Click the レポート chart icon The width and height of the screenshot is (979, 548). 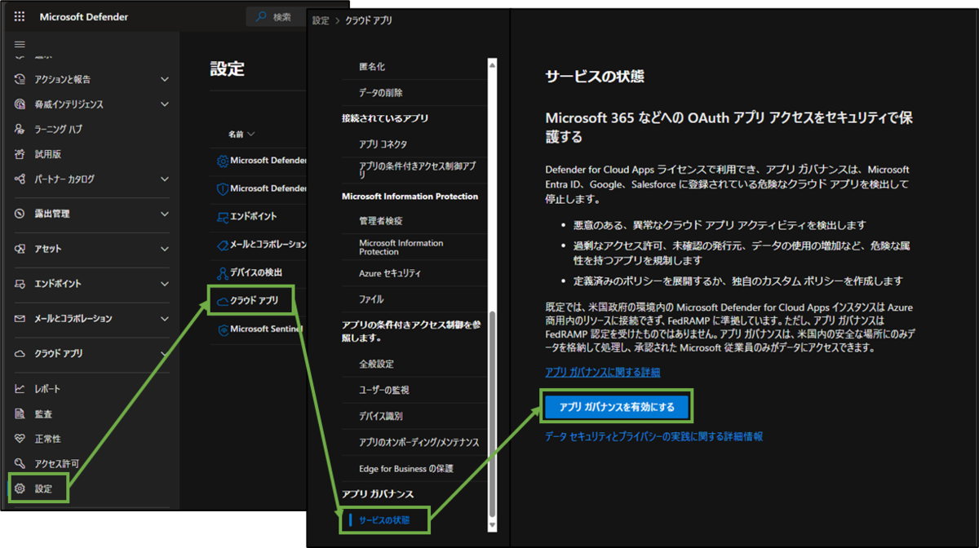(20, 389)
